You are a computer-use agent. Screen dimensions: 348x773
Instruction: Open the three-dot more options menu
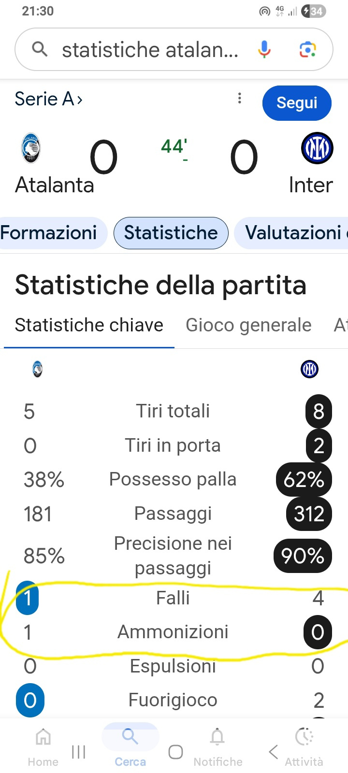(239, 99)
